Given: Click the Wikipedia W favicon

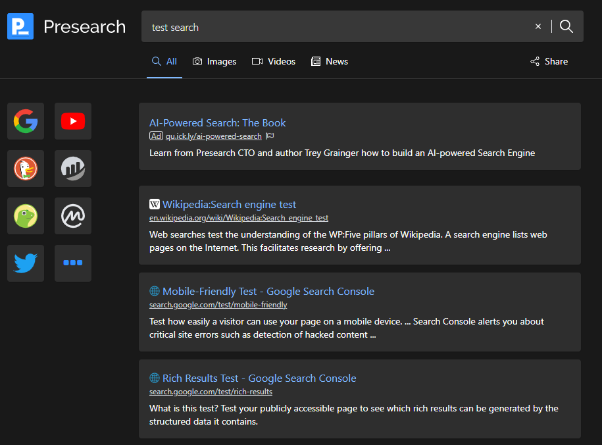Looking at the screenshot, I should pyautogui.click(x=155, y=204).
